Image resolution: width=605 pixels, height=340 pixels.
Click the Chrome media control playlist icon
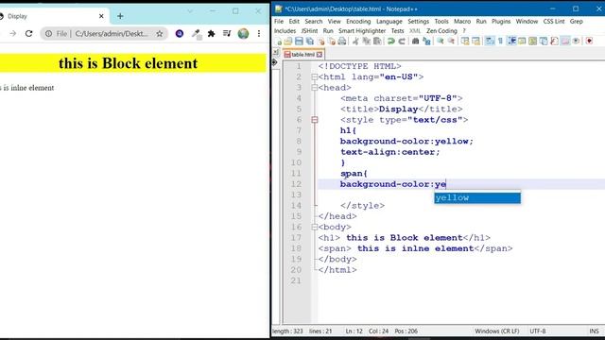(227, 34)
